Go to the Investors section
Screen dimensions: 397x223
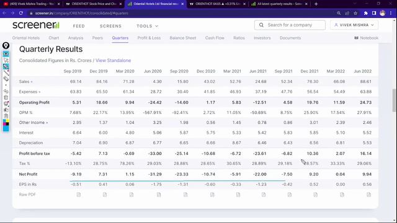(262, 38)
